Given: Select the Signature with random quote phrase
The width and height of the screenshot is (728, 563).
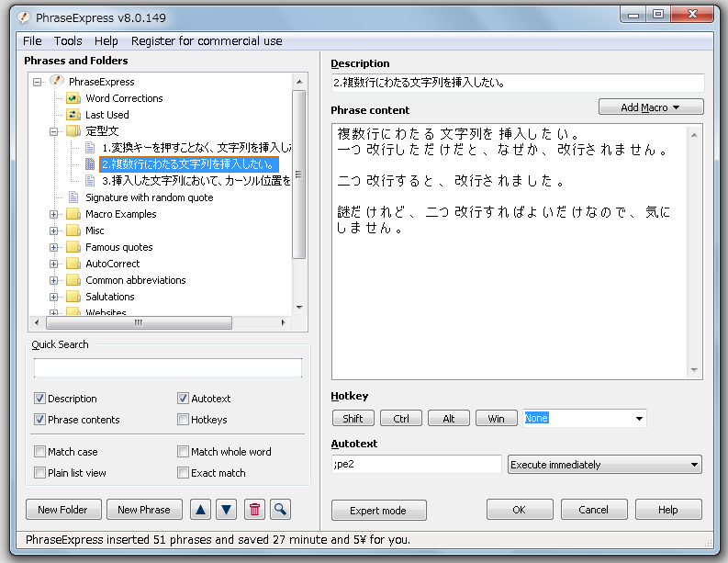Looking at the screenshot, I should (x=149, y=197).
